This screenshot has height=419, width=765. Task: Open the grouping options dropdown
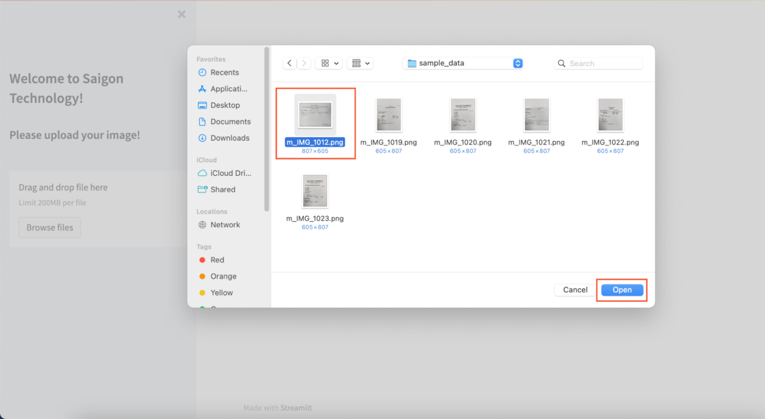click(360, 63)
